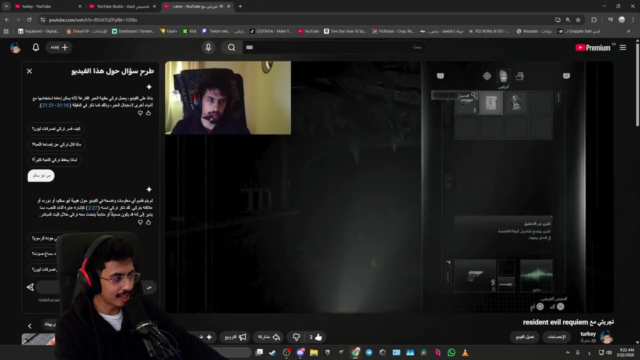
Task: Dislike the video thumbs-down button
Action: (x=296, y=337)
